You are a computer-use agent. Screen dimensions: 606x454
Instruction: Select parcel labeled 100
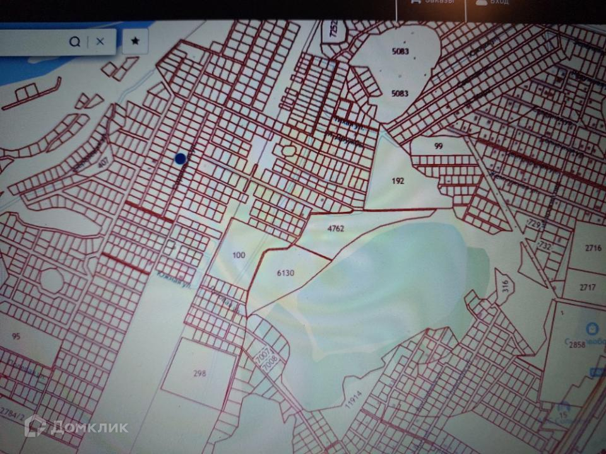pos(239,255)
